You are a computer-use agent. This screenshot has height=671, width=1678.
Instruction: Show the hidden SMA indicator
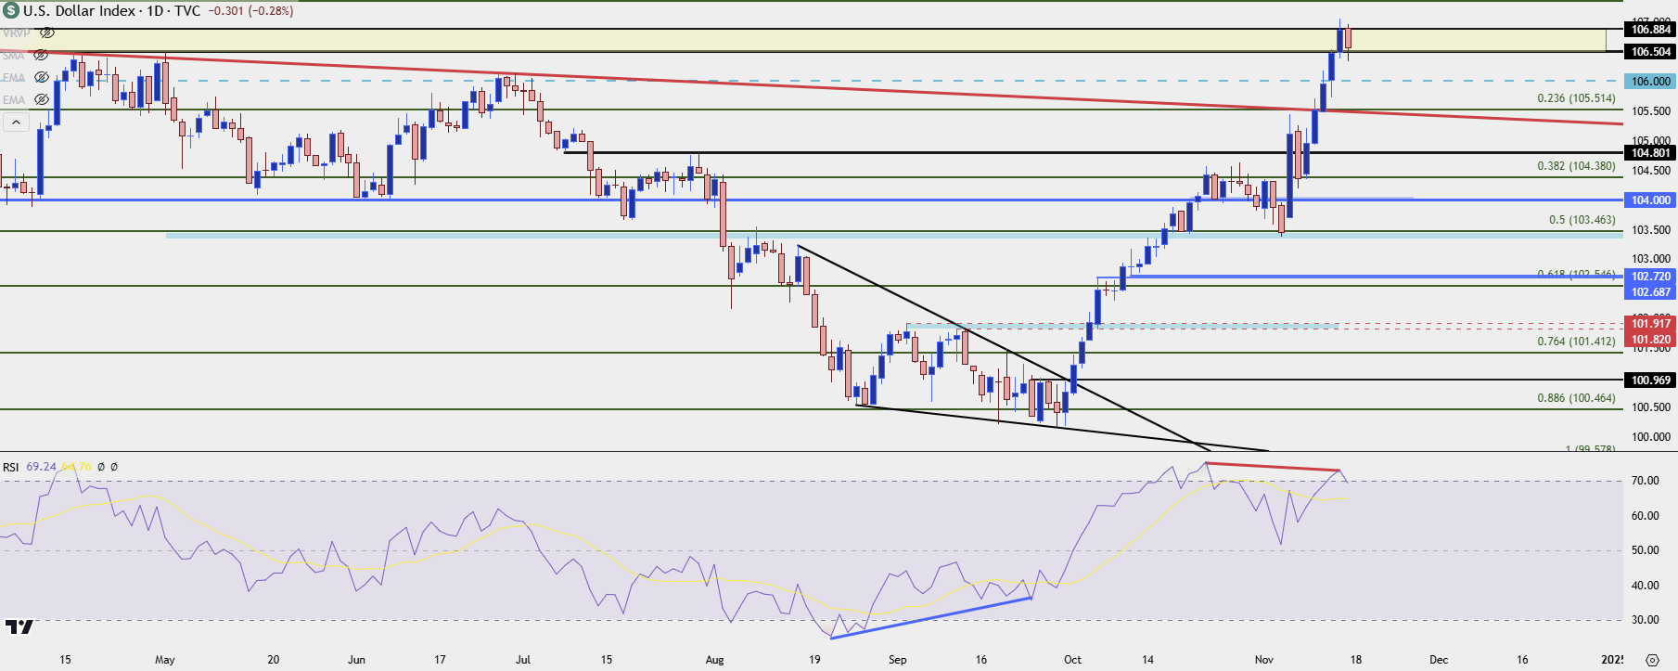(41, 55)
